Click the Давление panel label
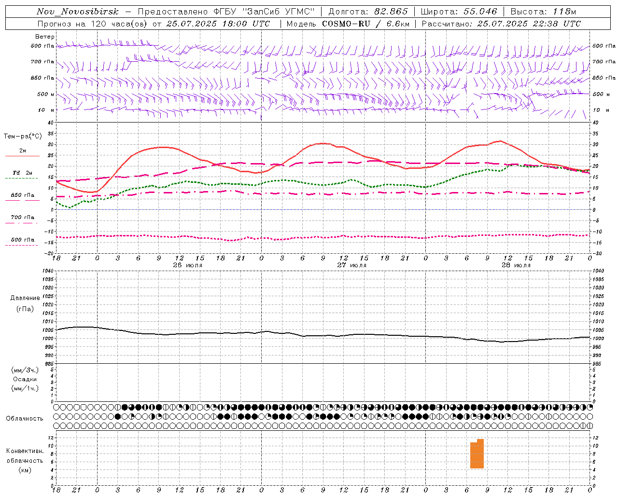This screenshot has height=494, width=618. [x=25, y=298]
